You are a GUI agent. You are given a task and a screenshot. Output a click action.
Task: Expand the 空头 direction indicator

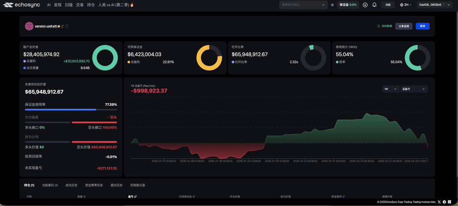(x=112, y=117)
